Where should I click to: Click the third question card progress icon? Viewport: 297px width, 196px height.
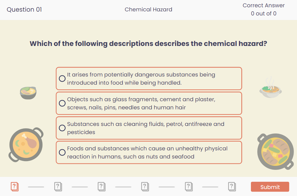102,186
